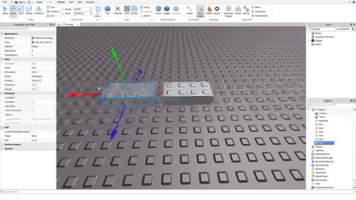The width and height of the screenshot is (356, 200).
Task: Expand the Surface Inputs section
Action: tap(2, 144)
